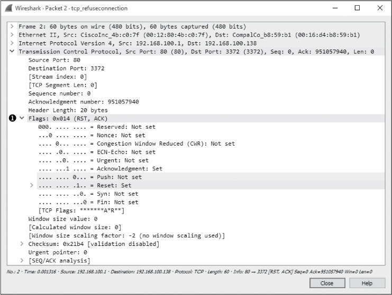This screenshot has height=295, width=392.
Task: Select the Reset: Set line text
Action: point(85,185)
